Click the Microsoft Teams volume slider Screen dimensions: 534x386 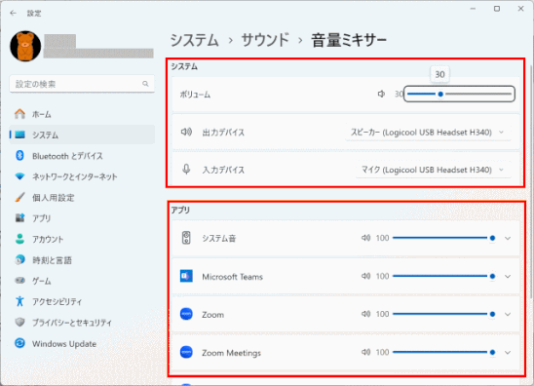pos(444,276)
